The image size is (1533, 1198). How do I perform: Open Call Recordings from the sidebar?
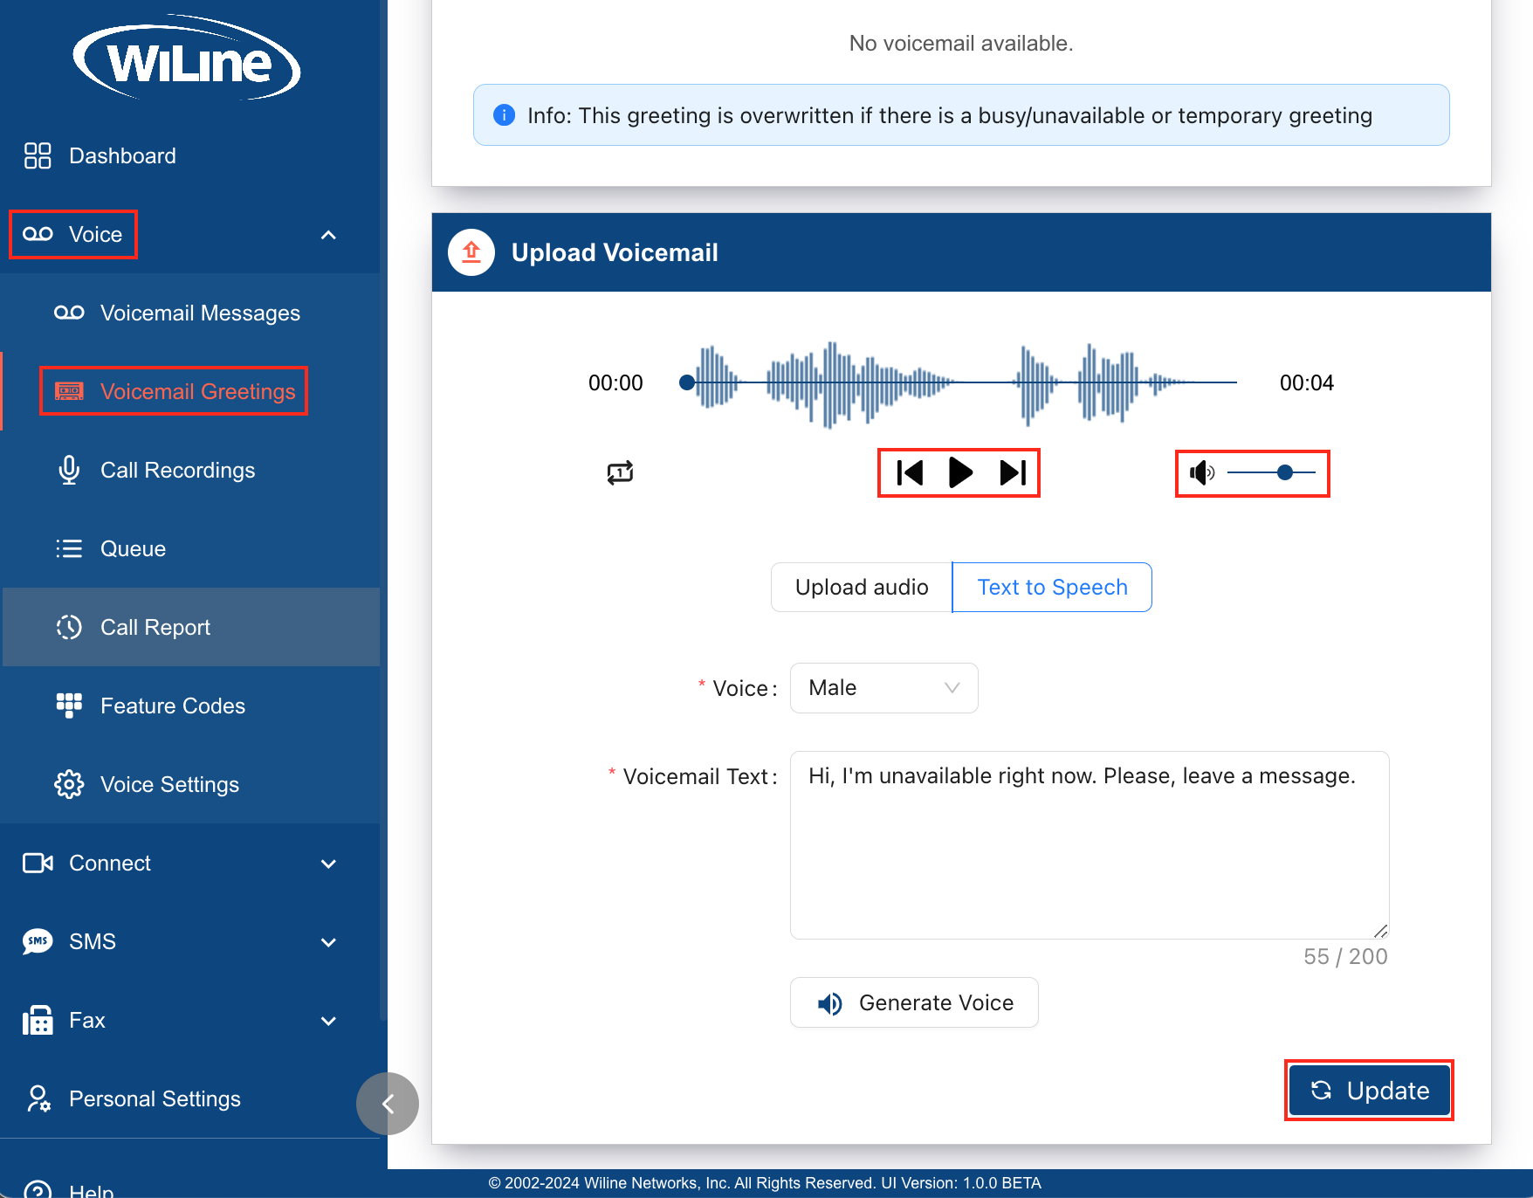(x=177, y=471)
